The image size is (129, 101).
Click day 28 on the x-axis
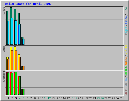(110, 98)
